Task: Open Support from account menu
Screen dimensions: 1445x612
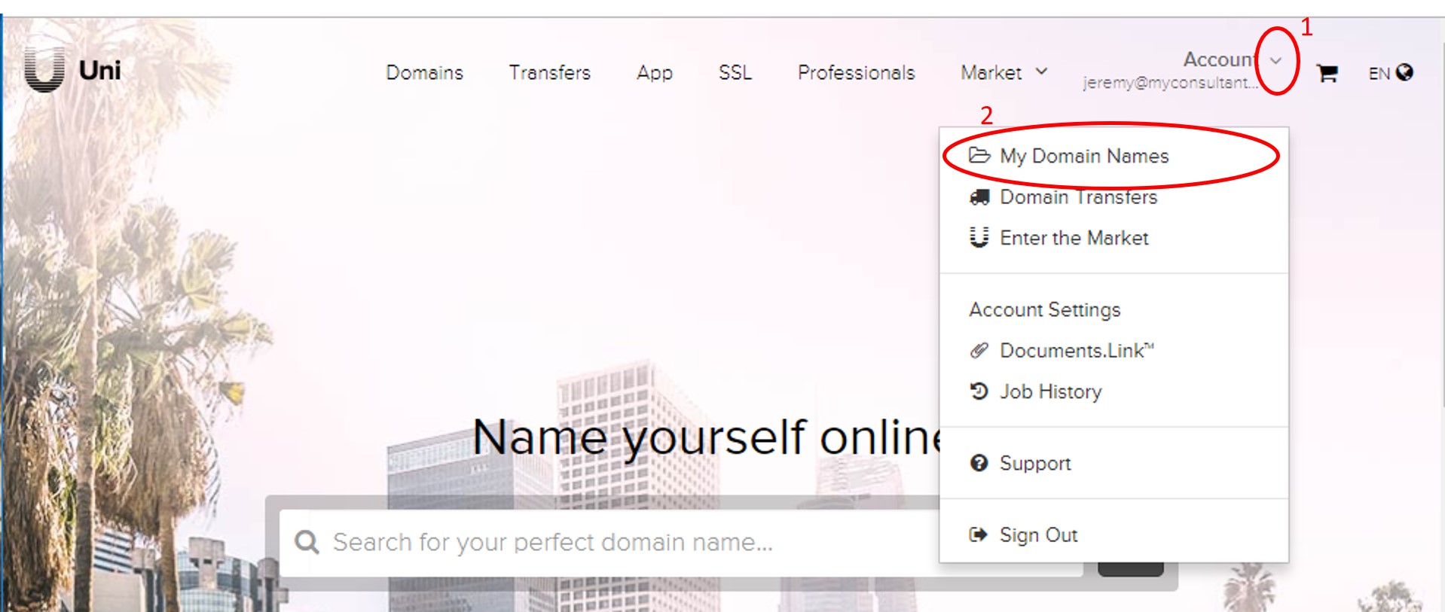Action: (1034, 463)
